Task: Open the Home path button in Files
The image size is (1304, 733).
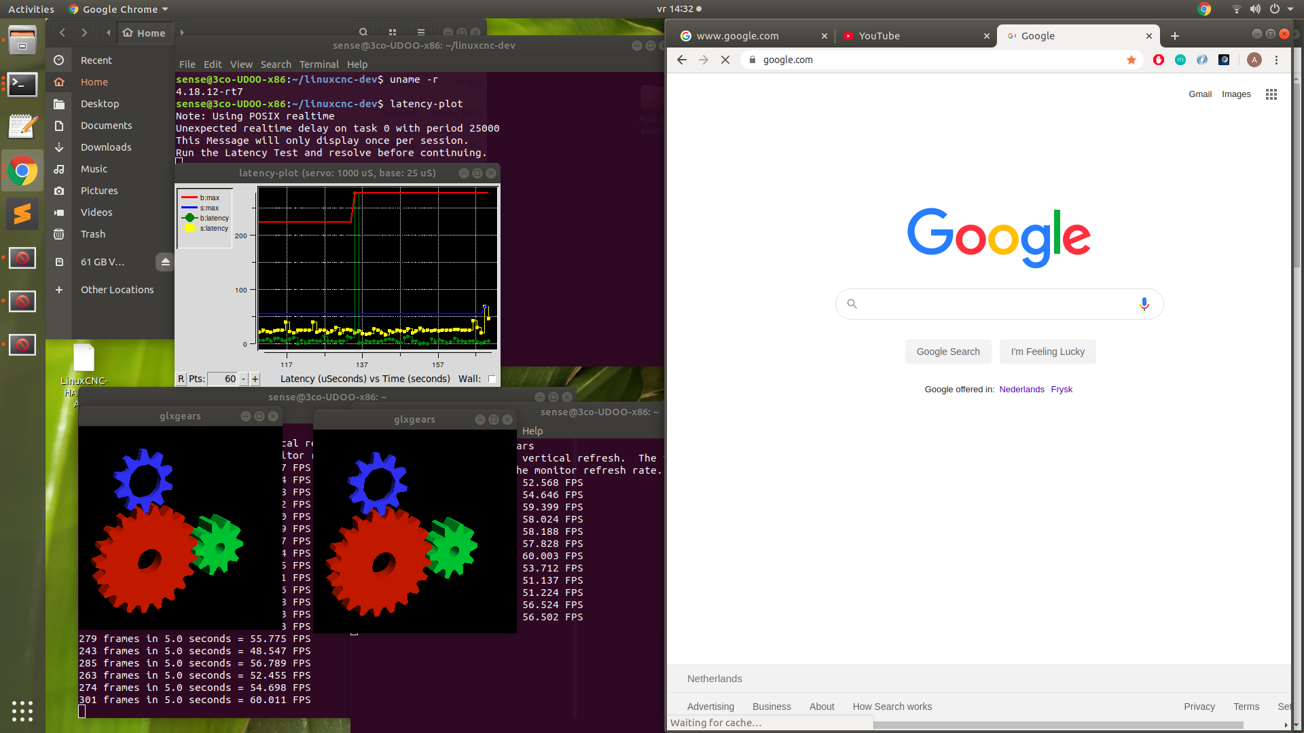Action: click(x=144, y=33)
